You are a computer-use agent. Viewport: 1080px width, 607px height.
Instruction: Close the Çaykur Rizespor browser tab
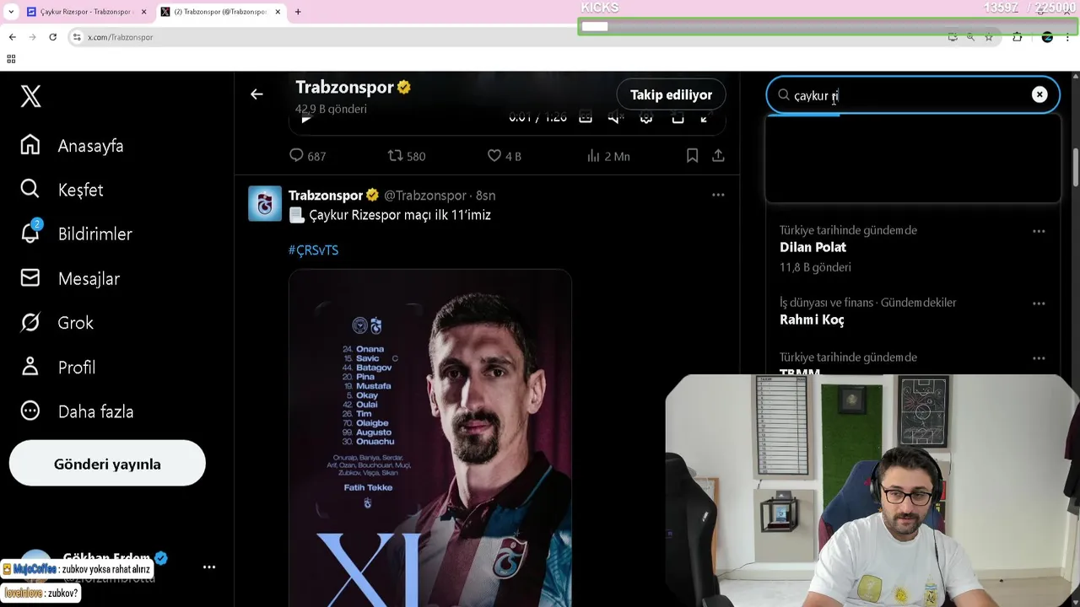coord(143,12)
